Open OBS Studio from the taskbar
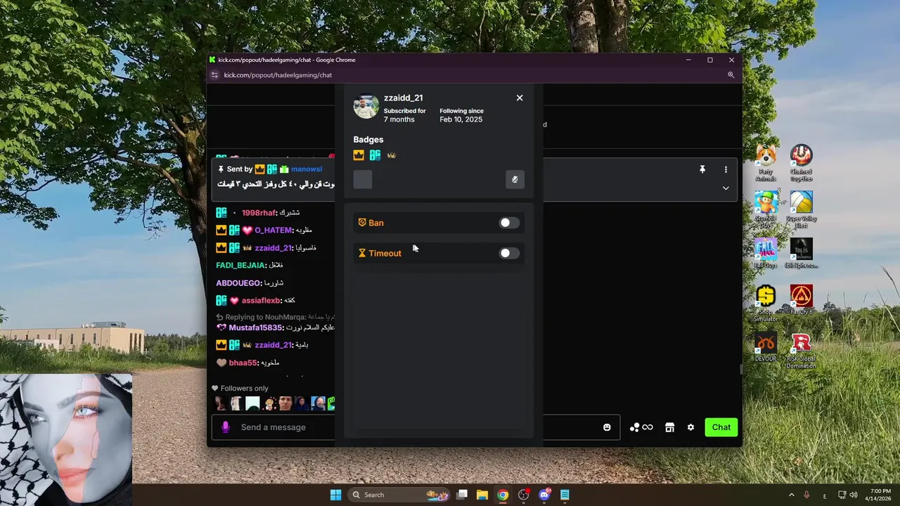This screenshot has width=900, height=506. click(x=523, y=495)
